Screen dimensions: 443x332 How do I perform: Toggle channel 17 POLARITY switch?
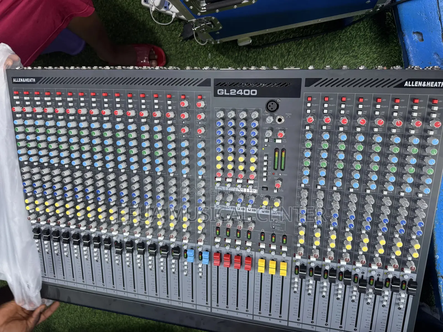tap(309, 105)
